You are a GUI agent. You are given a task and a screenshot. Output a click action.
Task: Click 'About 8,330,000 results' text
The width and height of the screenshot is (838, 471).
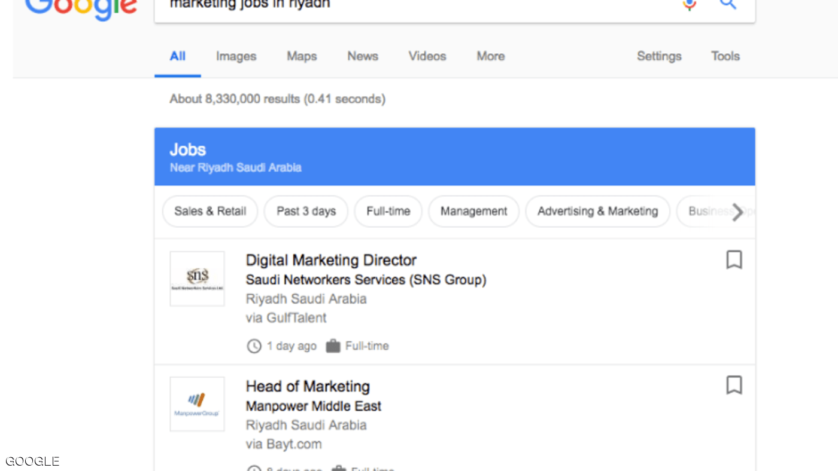click(234, 99)
